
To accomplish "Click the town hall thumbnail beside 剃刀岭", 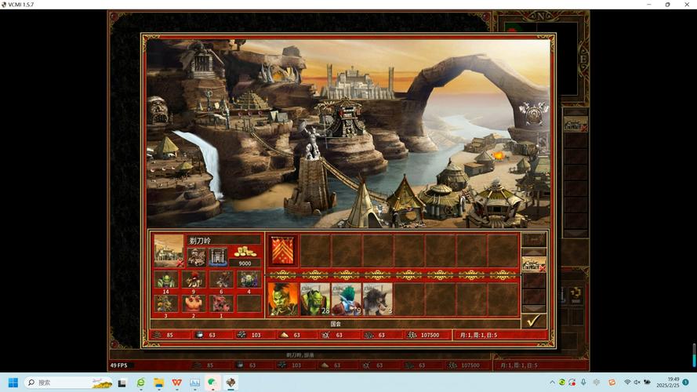I will (169, 250).
